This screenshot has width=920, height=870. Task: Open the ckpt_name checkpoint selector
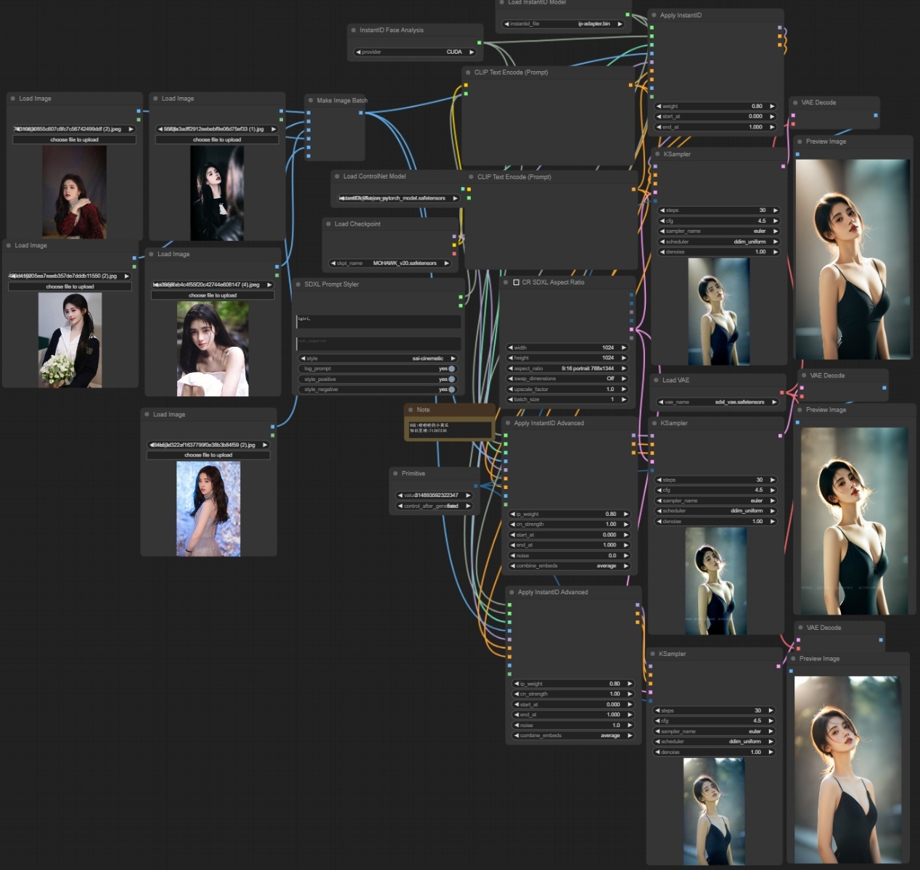[390, 263]
